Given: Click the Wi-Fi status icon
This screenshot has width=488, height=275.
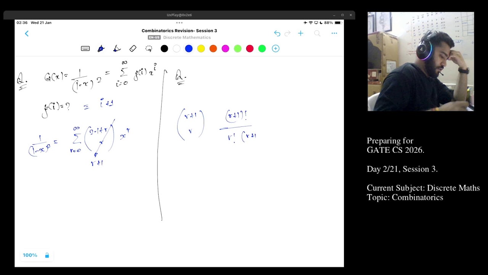Looking at the screenshot, I should point(311,23).
